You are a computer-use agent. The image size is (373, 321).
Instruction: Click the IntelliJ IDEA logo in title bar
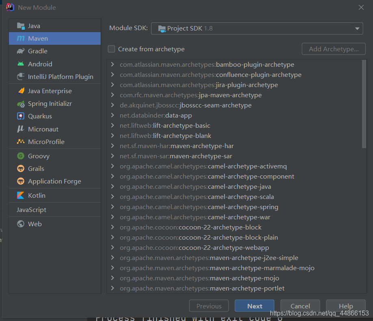coord(10,7)
